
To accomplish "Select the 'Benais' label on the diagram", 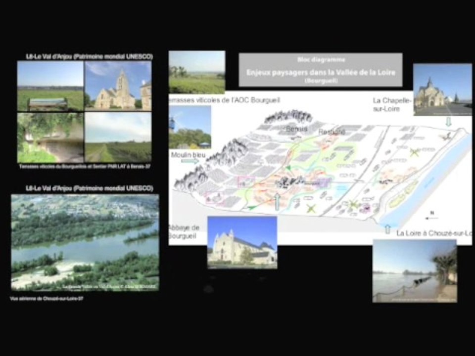I will (297, 129).
